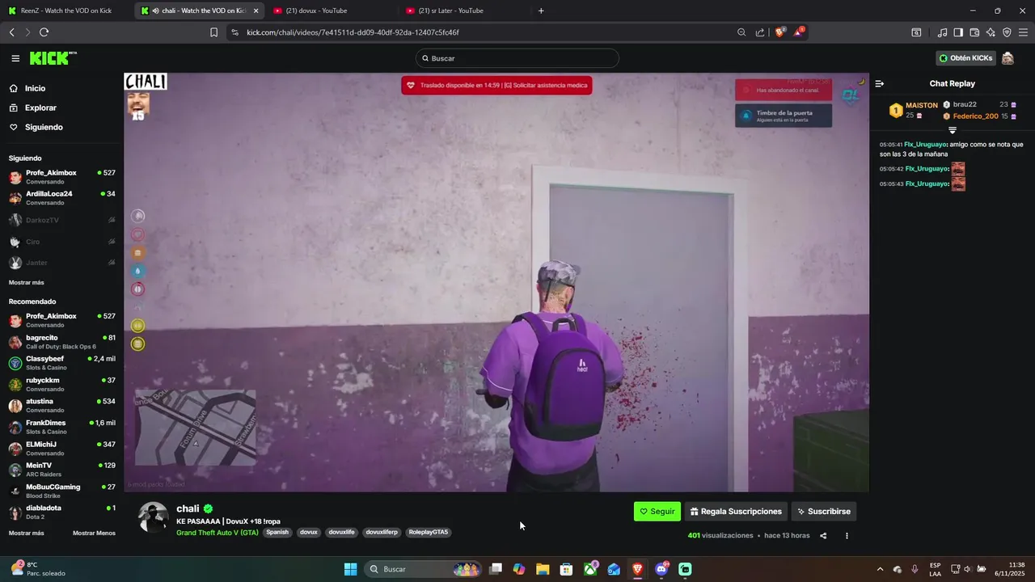Click the Obtén KICKs button
Image resolution: width=1035 pixels, height=582 pixels.
click(965, 58)
